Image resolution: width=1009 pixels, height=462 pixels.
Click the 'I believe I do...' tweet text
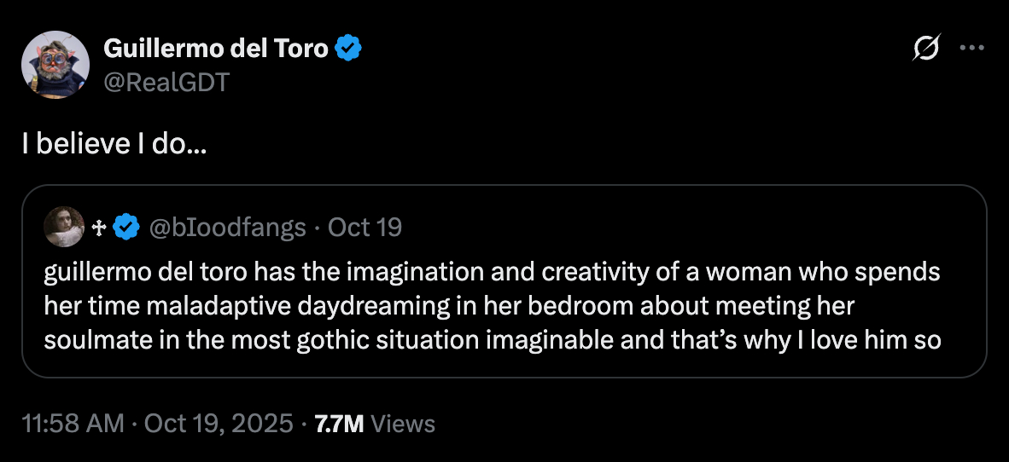(114, 144)
